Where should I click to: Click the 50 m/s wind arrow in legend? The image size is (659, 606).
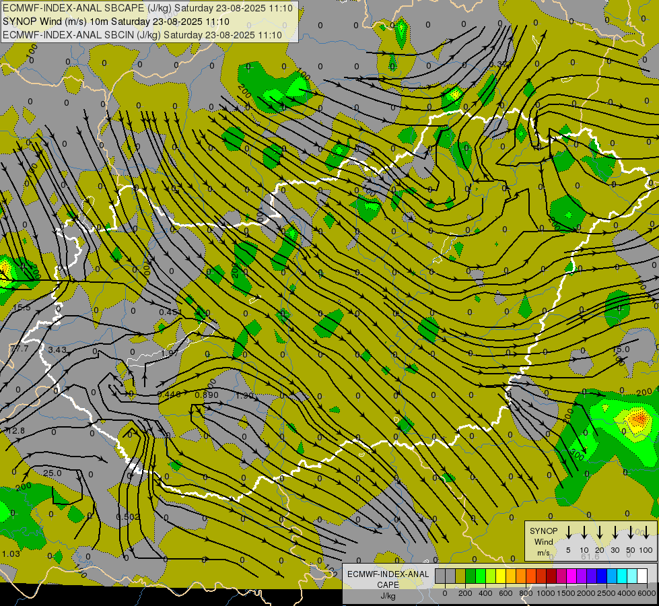[631, 533]
